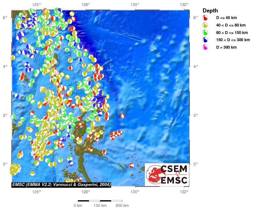
Task: Select the blue 150–300 km legend symbol
Action: pos(205,40)
